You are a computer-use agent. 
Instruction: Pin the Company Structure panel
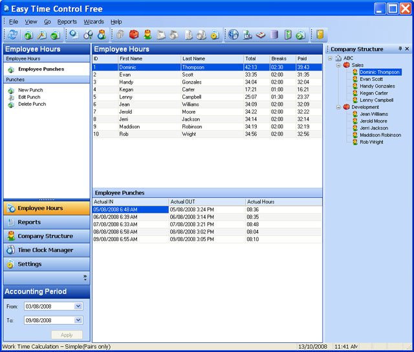click(x=400, y=49)
